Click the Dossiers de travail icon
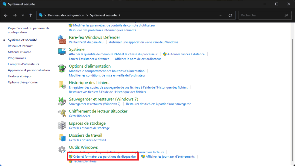The height and width of the screenshot is (166, 295). tap(62, 137)
